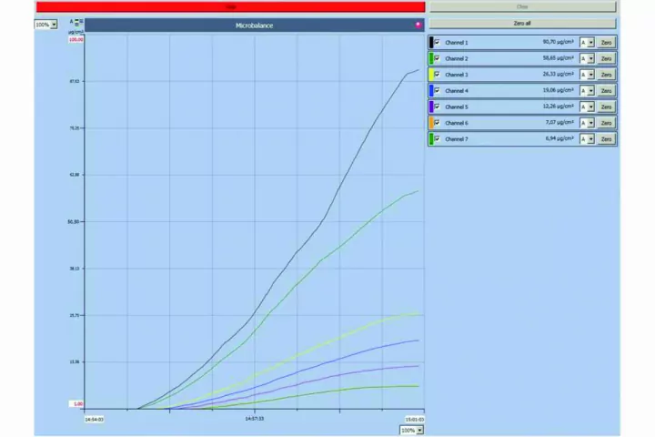Click the pink indicator icon in Microbalance header
655x437 pixels.
pos(418,25)
